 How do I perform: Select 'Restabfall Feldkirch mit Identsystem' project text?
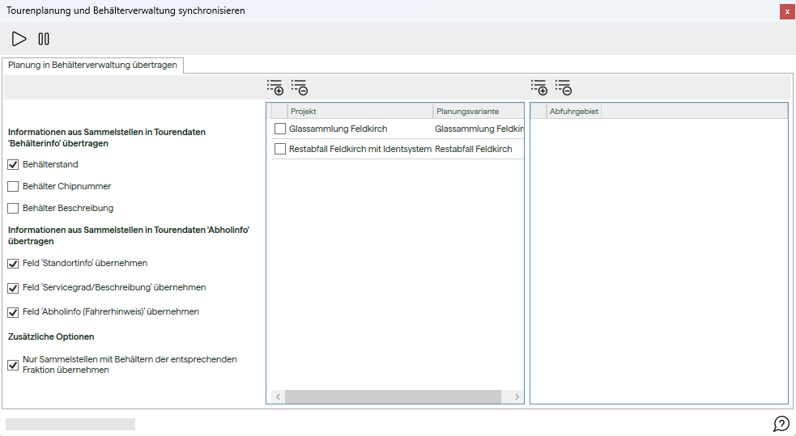tap(360, 149)
